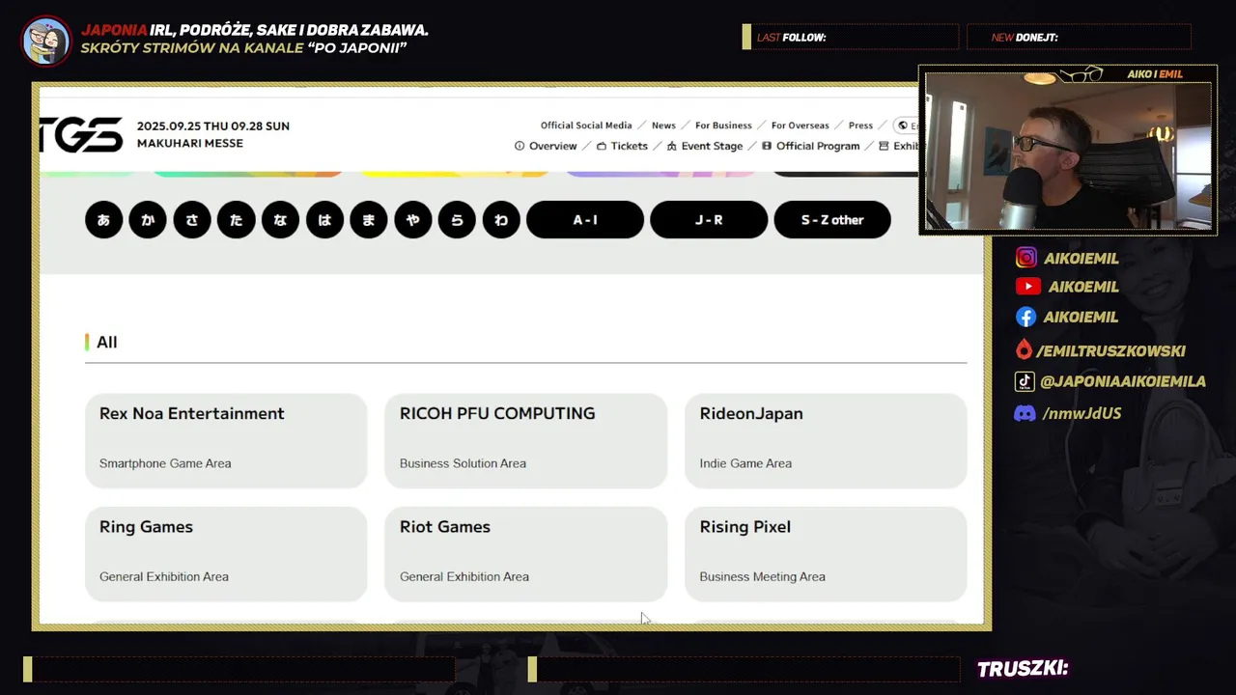
Task: Open the RideonJapan exhibitor card
Action: click(826, 440)
